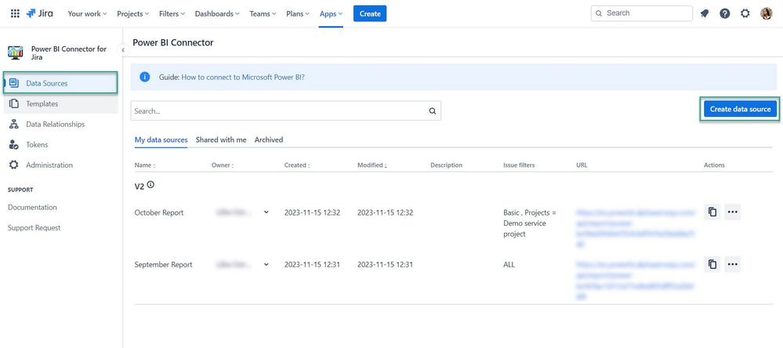Collapse the sidebar with the arrow button
Screen dimensions: 783x348
[123, 50]
